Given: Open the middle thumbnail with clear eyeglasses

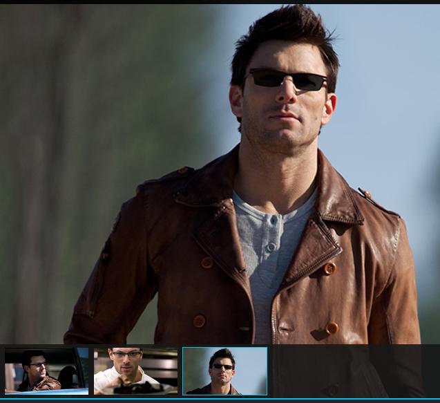Looking at the screenshot, I should [135, 371].
